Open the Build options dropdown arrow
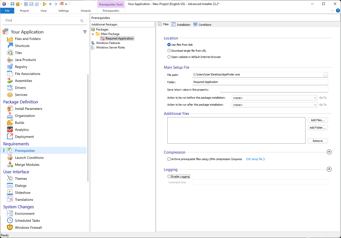Image resolution: width=341 pixels, height=238 pixels. coord(22,4)
